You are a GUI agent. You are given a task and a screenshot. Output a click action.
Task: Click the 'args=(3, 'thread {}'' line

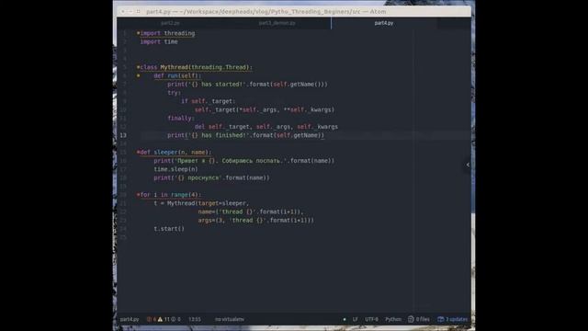256,221
